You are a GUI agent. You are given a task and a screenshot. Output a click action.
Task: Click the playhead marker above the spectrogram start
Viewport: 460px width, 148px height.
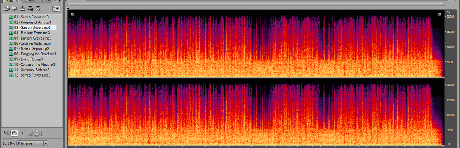pyautogui.click(x=68, y=8)
